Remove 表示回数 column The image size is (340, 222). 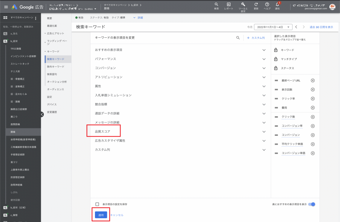pos(313,89)
